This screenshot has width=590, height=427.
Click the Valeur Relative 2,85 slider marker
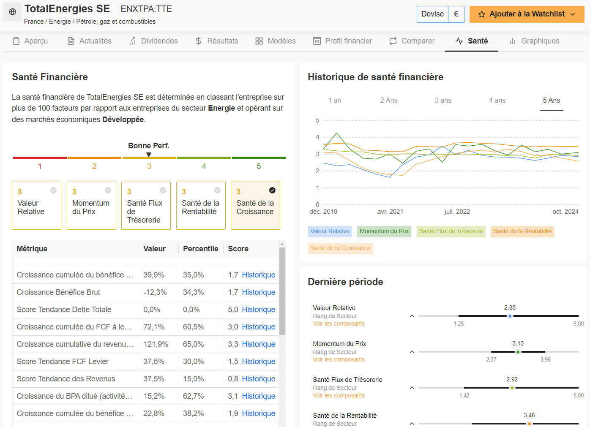tap(510, 316)
